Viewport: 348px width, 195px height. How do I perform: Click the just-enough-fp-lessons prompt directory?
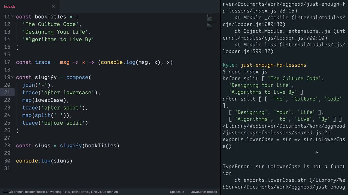(273, 65)
